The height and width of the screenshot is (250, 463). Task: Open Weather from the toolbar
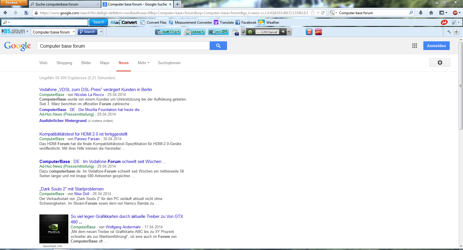pyautogui.click(x=269, y=22)
